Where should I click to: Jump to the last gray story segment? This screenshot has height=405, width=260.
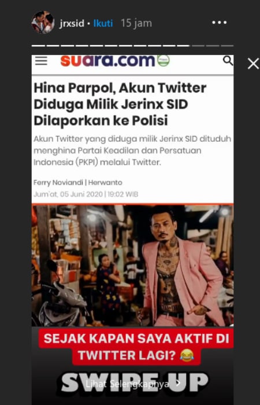tap(227, 46)
